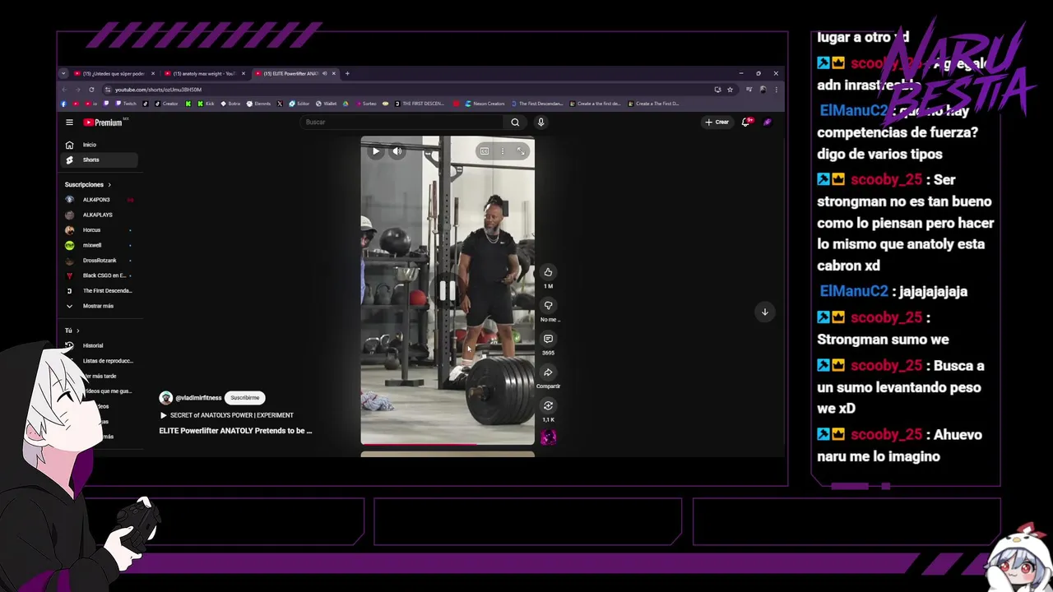Mute the short's volume icon

tap(397, 151)
